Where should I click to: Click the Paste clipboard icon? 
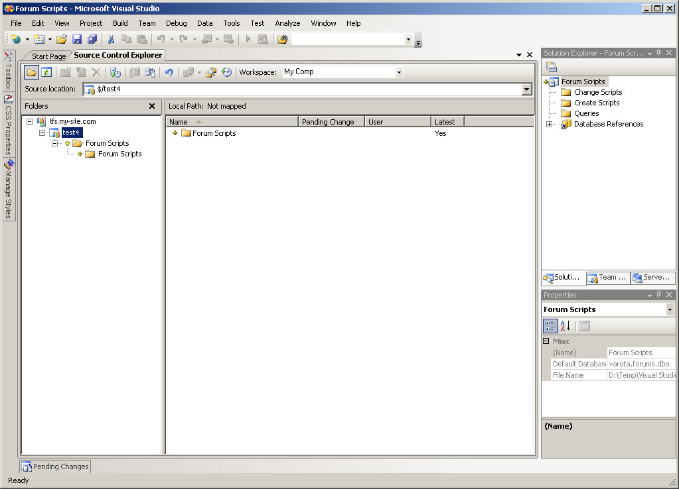pyautogui.click(x=141, y=39)
